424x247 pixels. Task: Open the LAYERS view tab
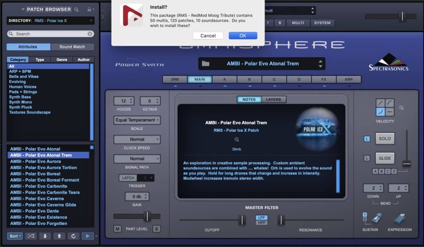pyautogui.click(x=273, y=99)
